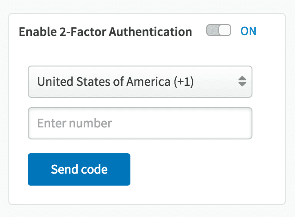295x217 pixels.
Task: Disable 2-Factor Authentication using the switch
Action: (x=218, y=31)
